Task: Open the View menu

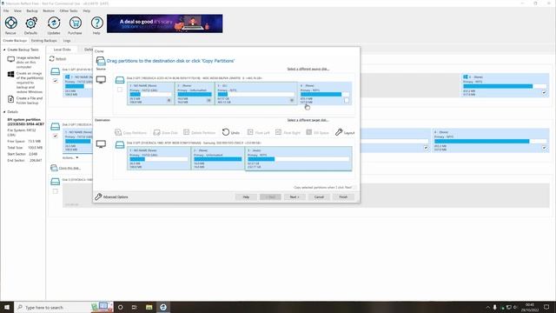Action: tap(17, 10)
